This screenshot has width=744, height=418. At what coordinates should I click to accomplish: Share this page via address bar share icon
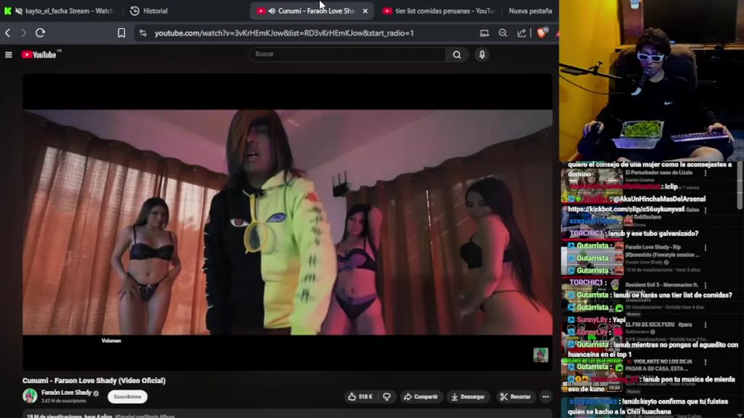coord(521,33)
